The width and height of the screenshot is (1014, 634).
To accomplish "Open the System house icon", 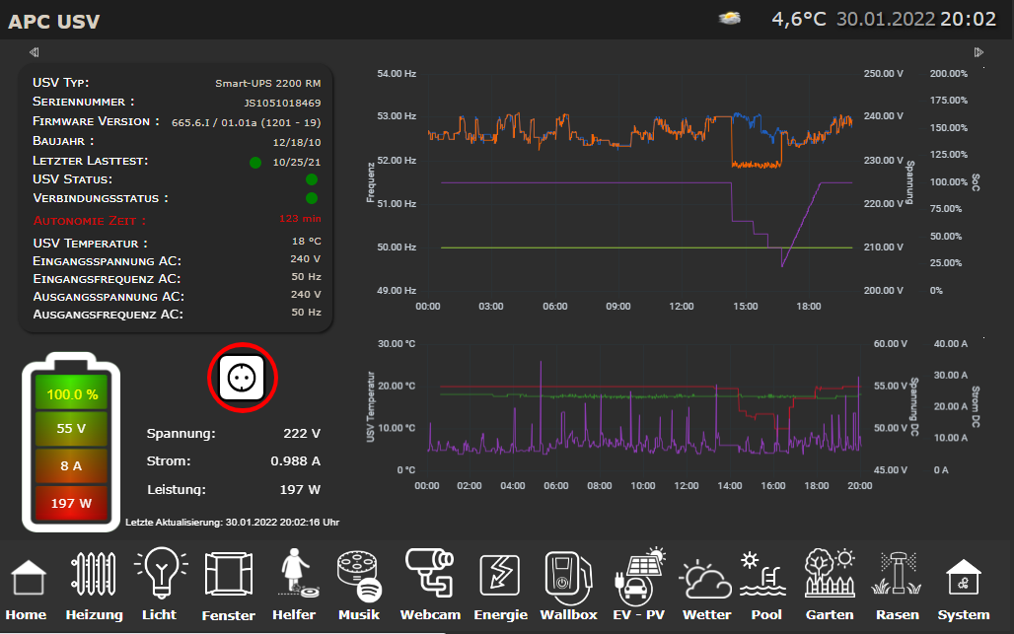I will 964,577.
